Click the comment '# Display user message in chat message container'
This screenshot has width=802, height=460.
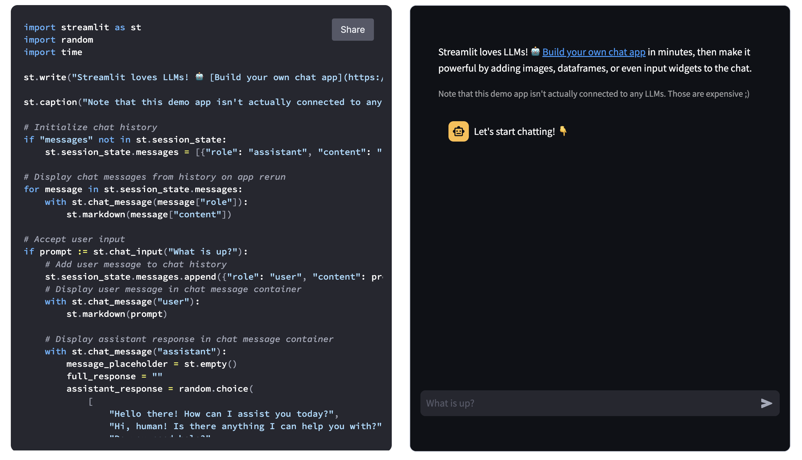point(173,289)
